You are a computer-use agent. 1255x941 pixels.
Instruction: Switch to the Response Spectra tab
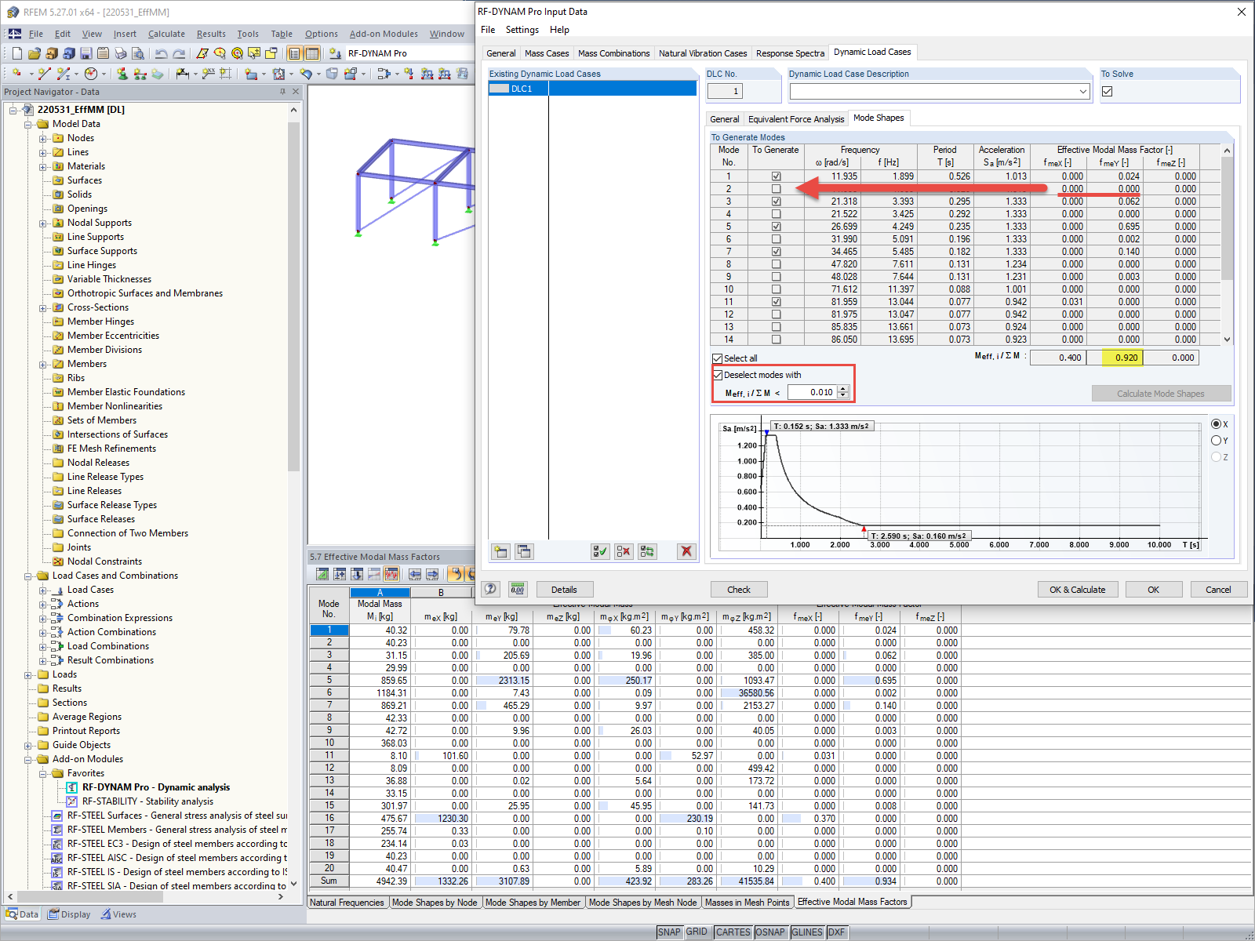pos(790,53)
